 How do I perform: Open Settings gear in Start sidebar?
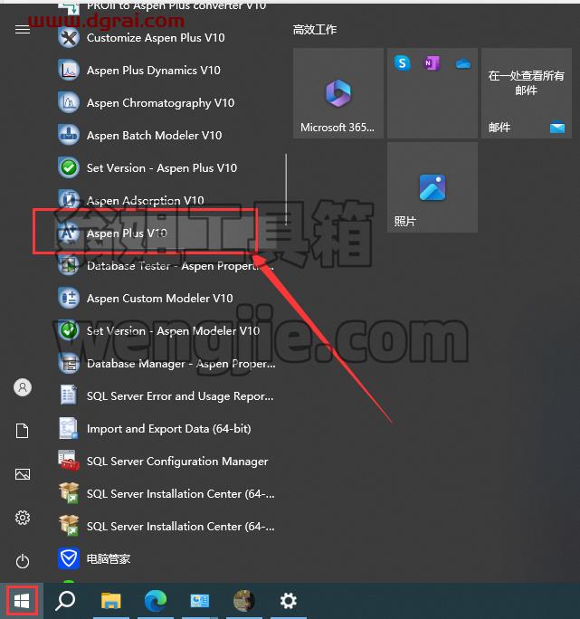[23, 518]
